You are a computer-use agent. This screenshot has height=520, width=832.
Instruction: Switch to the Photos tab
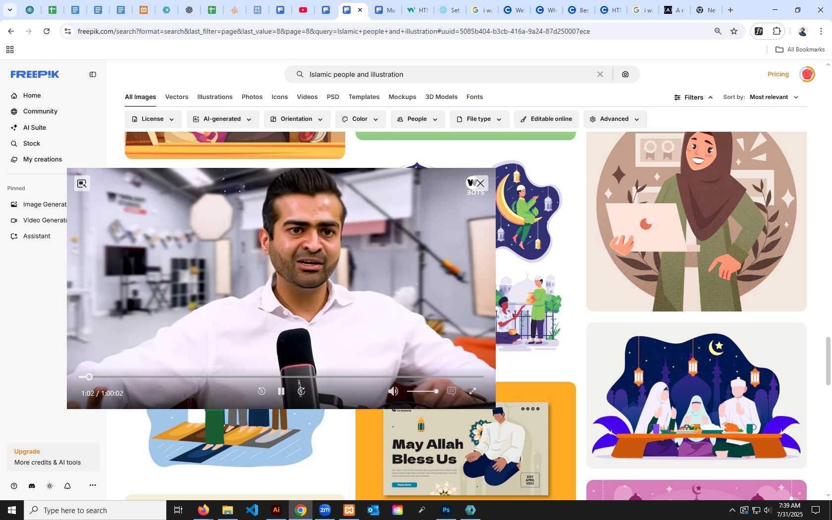click(x=252, y=97)
